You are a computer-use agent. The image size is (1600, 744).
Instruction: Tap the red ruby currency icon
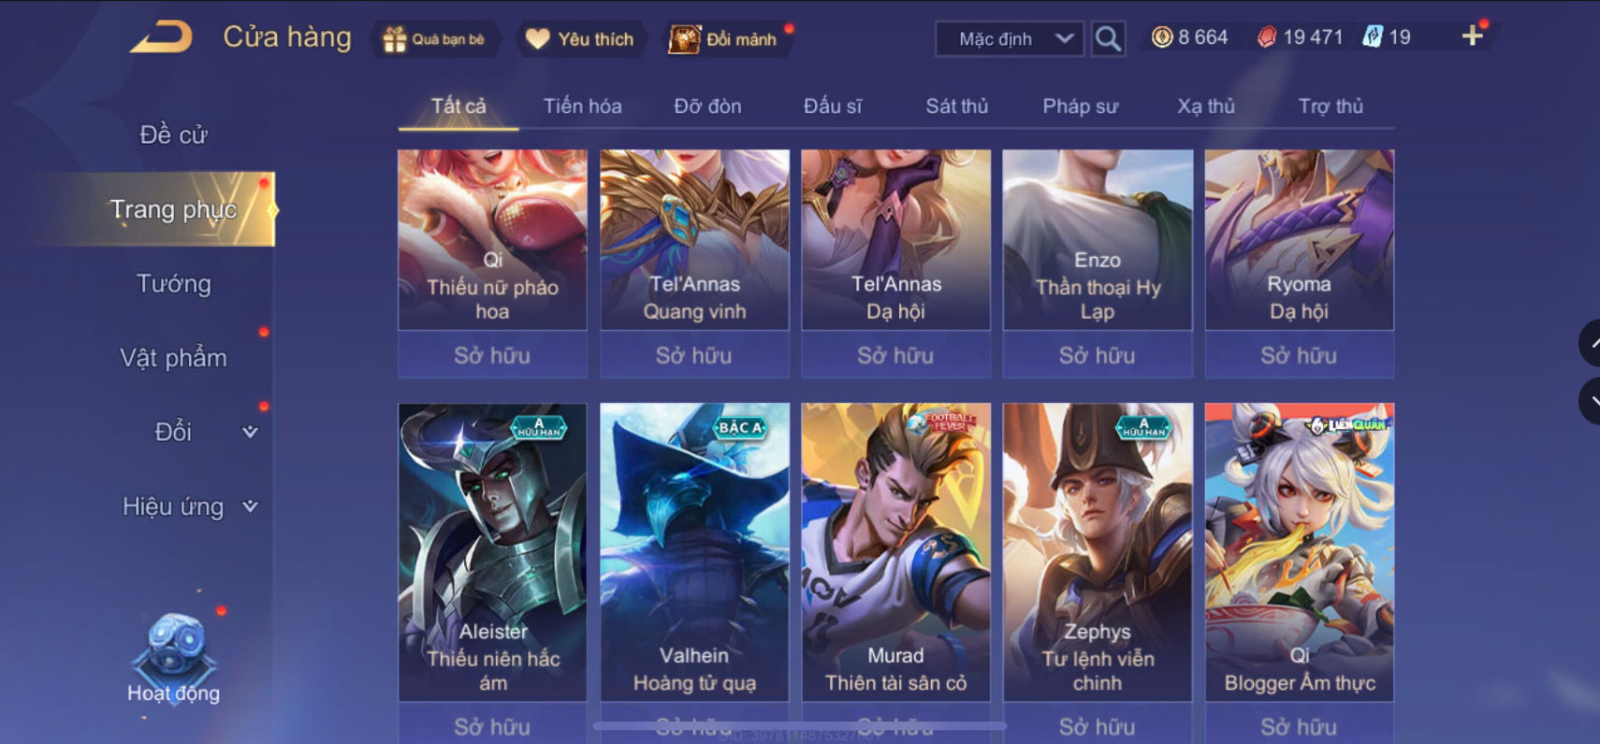click(x=1267, y=37)
